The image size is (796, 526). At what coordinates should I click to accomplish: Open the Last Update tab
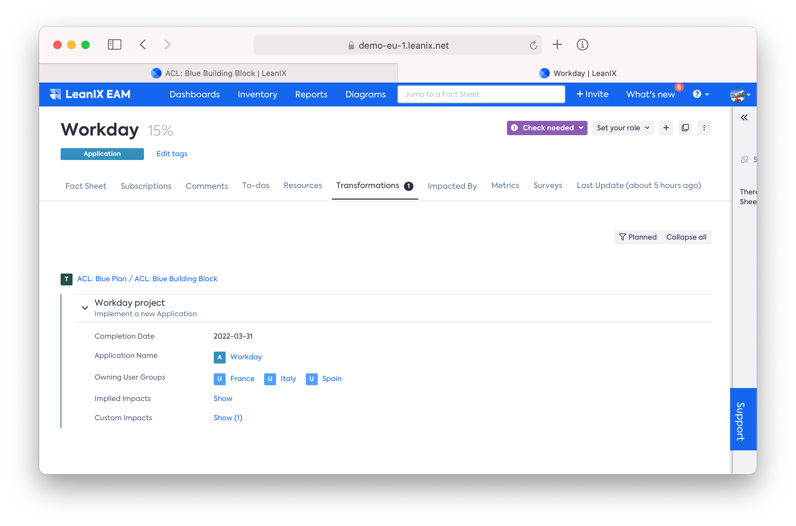tap(639, 186)
